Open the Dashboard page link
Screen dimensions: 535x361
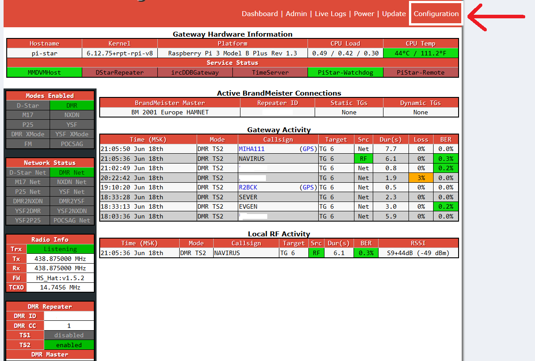coord(260,14)
